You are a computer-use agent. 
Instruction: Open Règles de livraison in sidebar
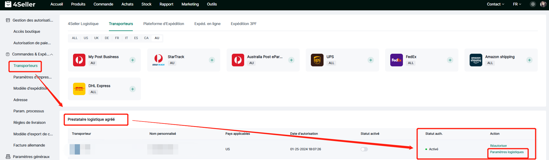pos(29,122)
